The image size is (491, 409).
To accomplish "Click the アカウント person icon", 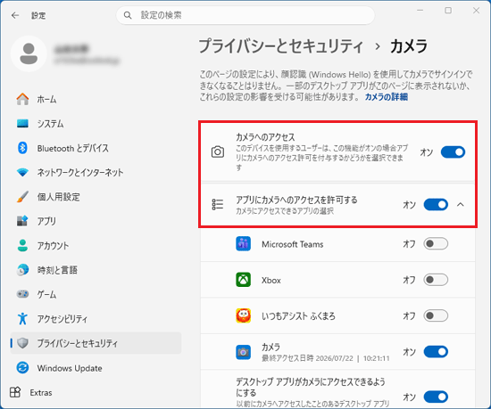I will point(22,246).
